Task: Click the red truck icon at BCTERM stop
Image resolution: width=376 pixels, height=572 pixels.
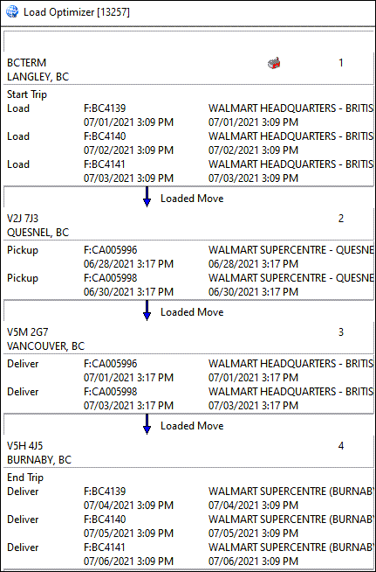Action: pyautogui.click(x=273, y=63)
